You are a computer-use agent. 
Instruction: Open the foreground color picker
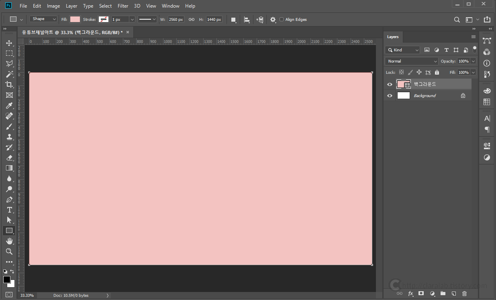tap(7, 279)
